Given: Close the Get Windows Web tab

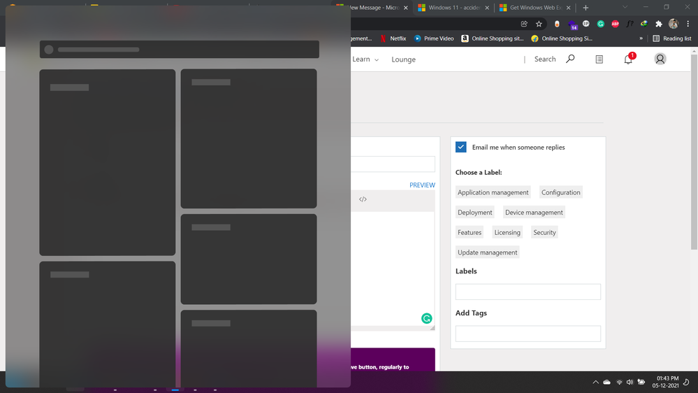Looking at the screenshot, I should click(x=569, y=8).
